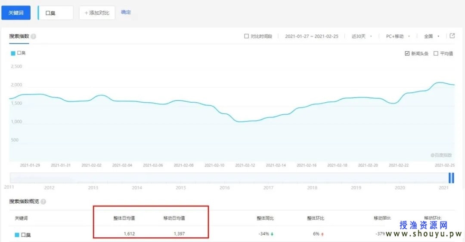Open the 近30天 time range dropdown

(361, 37)
